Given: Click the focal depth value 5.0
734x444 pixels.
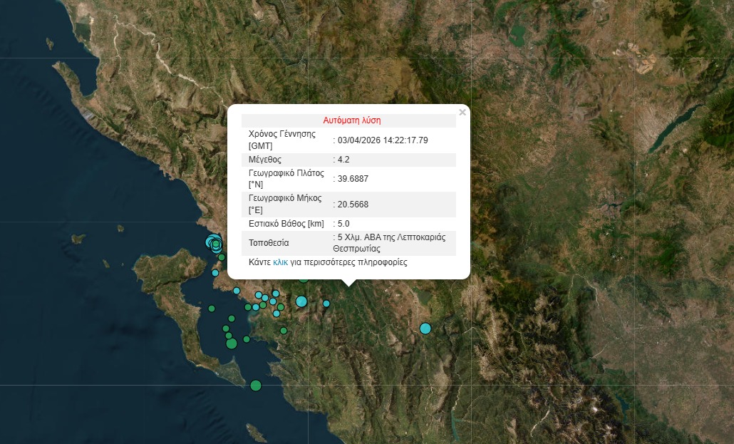Looking at the screenshot, I should pyautogui.click(x=343, y=224).
